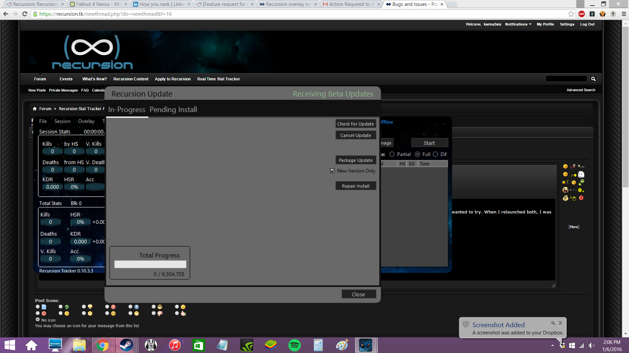
Task: Click the ABP AdBlock icon in browser
Action: point(582,14)
